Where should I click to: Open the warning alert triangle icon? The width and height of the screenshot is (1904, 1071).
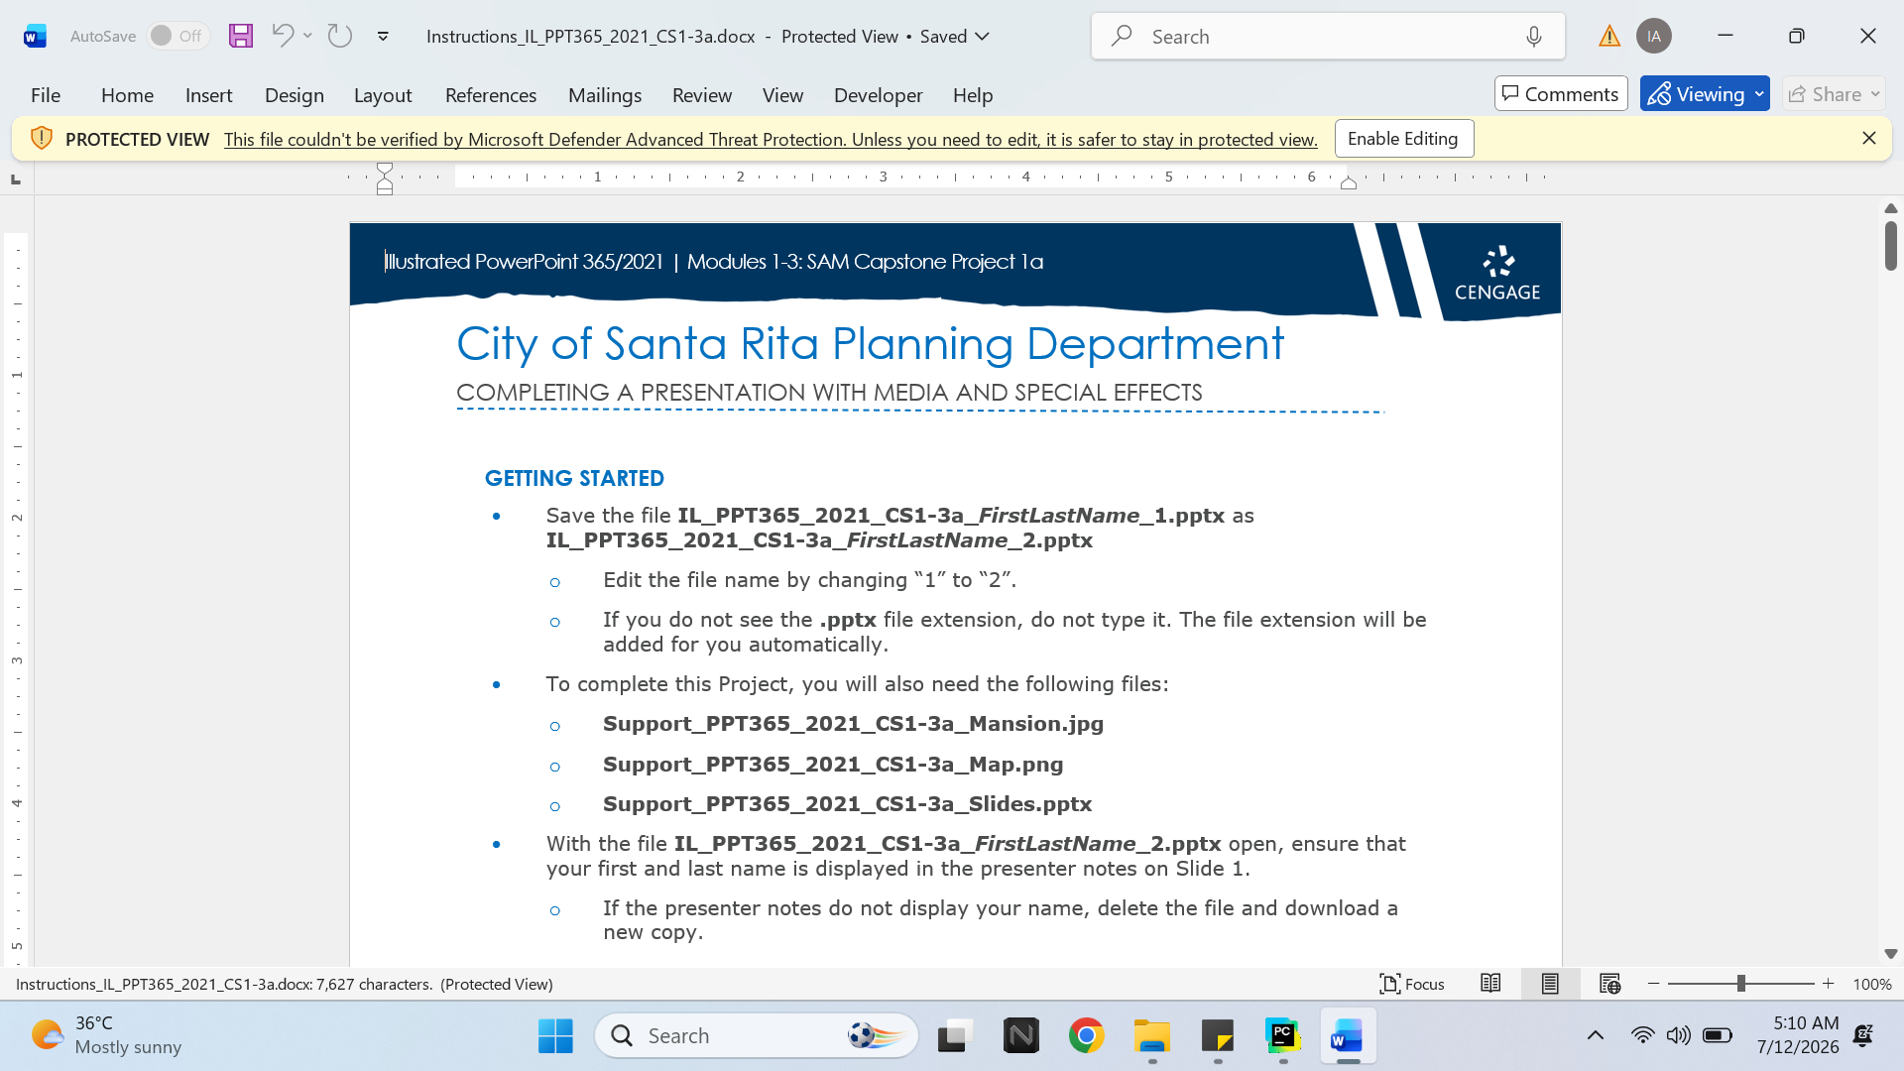1609,37
